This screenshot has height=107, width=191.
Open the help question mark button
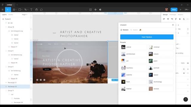click(x=186, y=99)
